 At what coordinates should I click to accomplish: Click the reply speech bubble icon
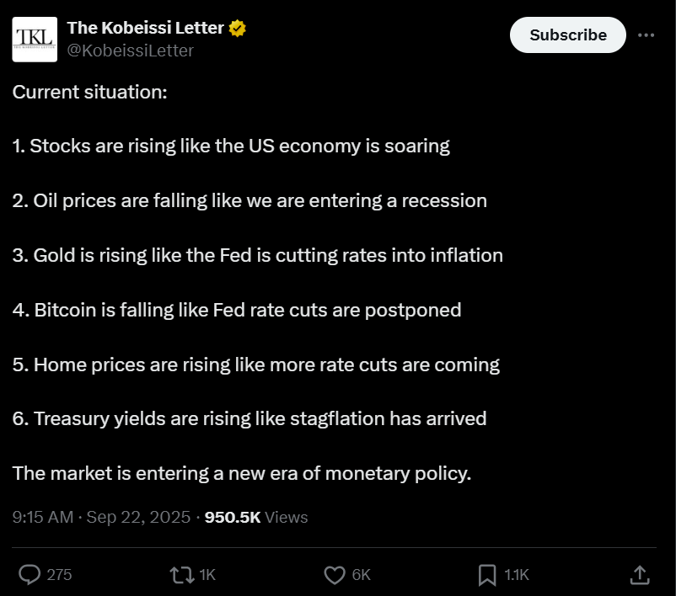[x=31, y=575]
